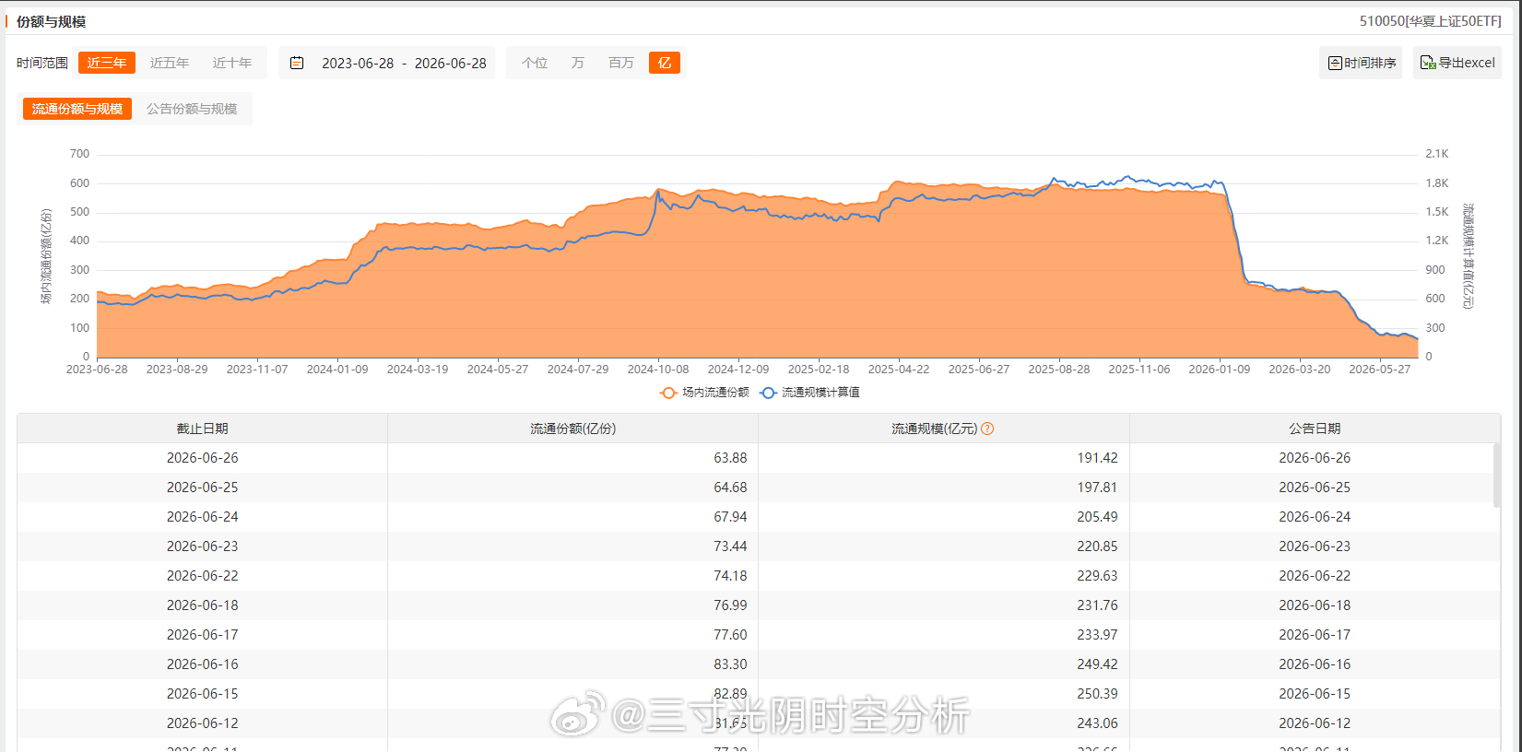1522x752 pixels.
Task: Select 公告日期 cell 2026-06-26
Action: tap(1315, 458)
